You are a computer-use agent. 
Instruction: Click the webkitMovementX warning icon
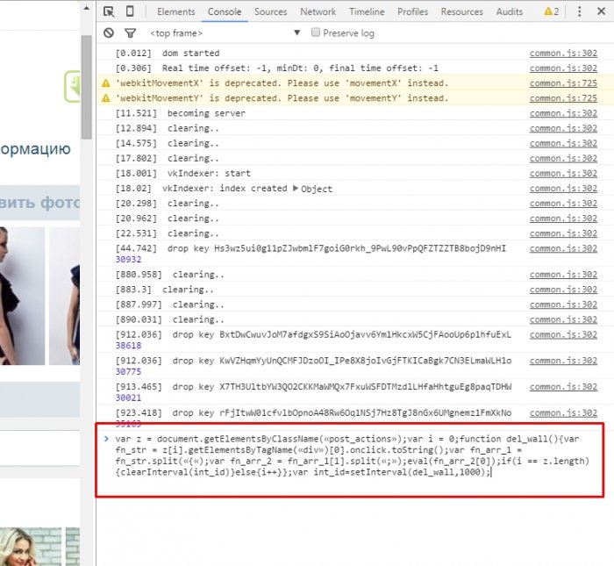[106, 83]
